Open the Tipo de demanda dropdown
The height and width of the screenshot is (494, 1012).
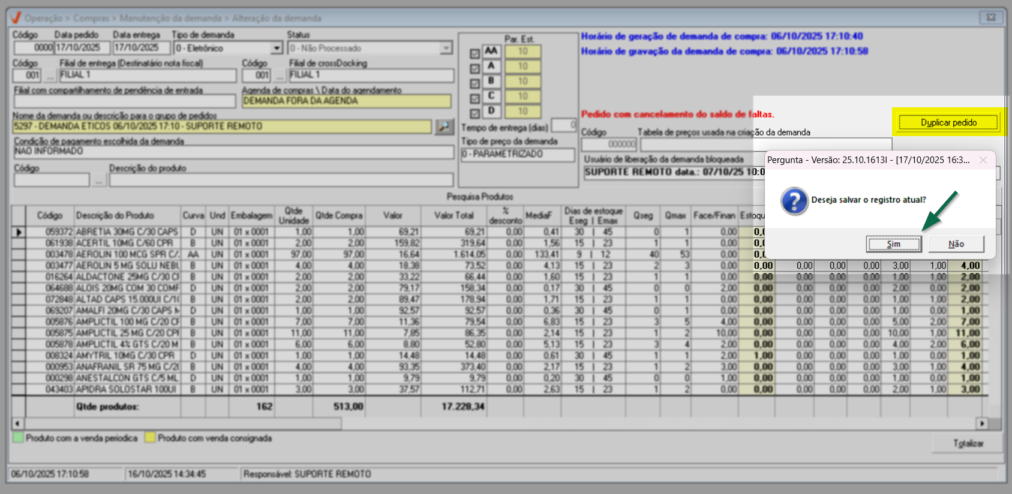(x=276, y=48)
